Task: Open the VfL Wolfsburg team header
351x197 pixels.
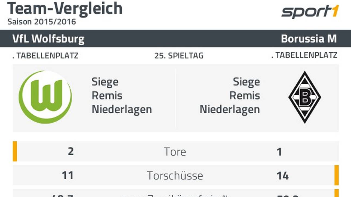Action: [48, 39]
